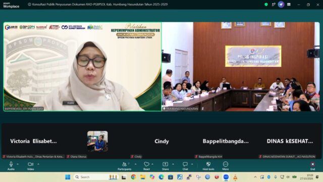Click 'DINAS kESEHATAN SUMUT _ ACI NASUTION' label
The height and width of the screenshot is (182, 323).
click(x=289, y=157)
